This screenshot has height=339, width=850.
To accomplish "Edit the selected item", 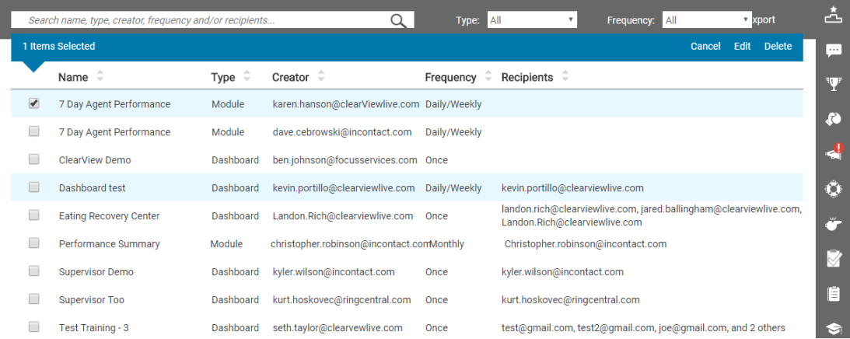I will point(742,47).
